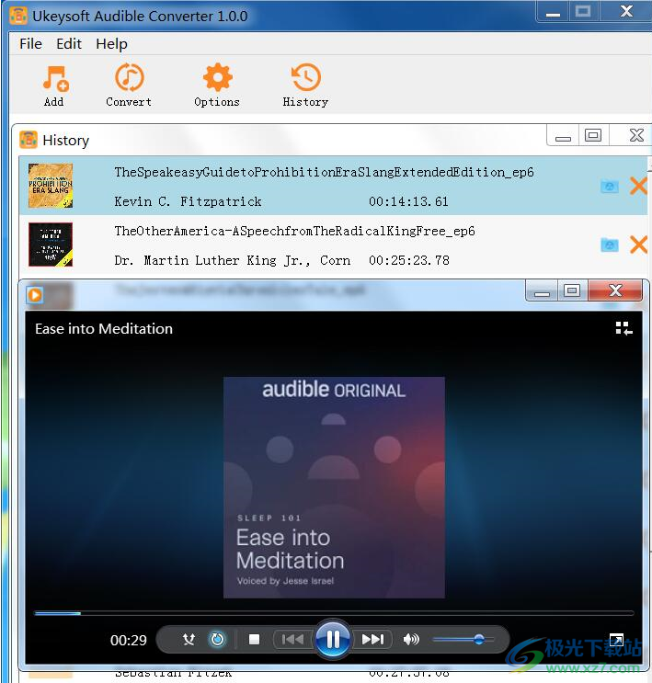
Task: Delete the Prohibition Era Slang history entry
Action: 638,186
